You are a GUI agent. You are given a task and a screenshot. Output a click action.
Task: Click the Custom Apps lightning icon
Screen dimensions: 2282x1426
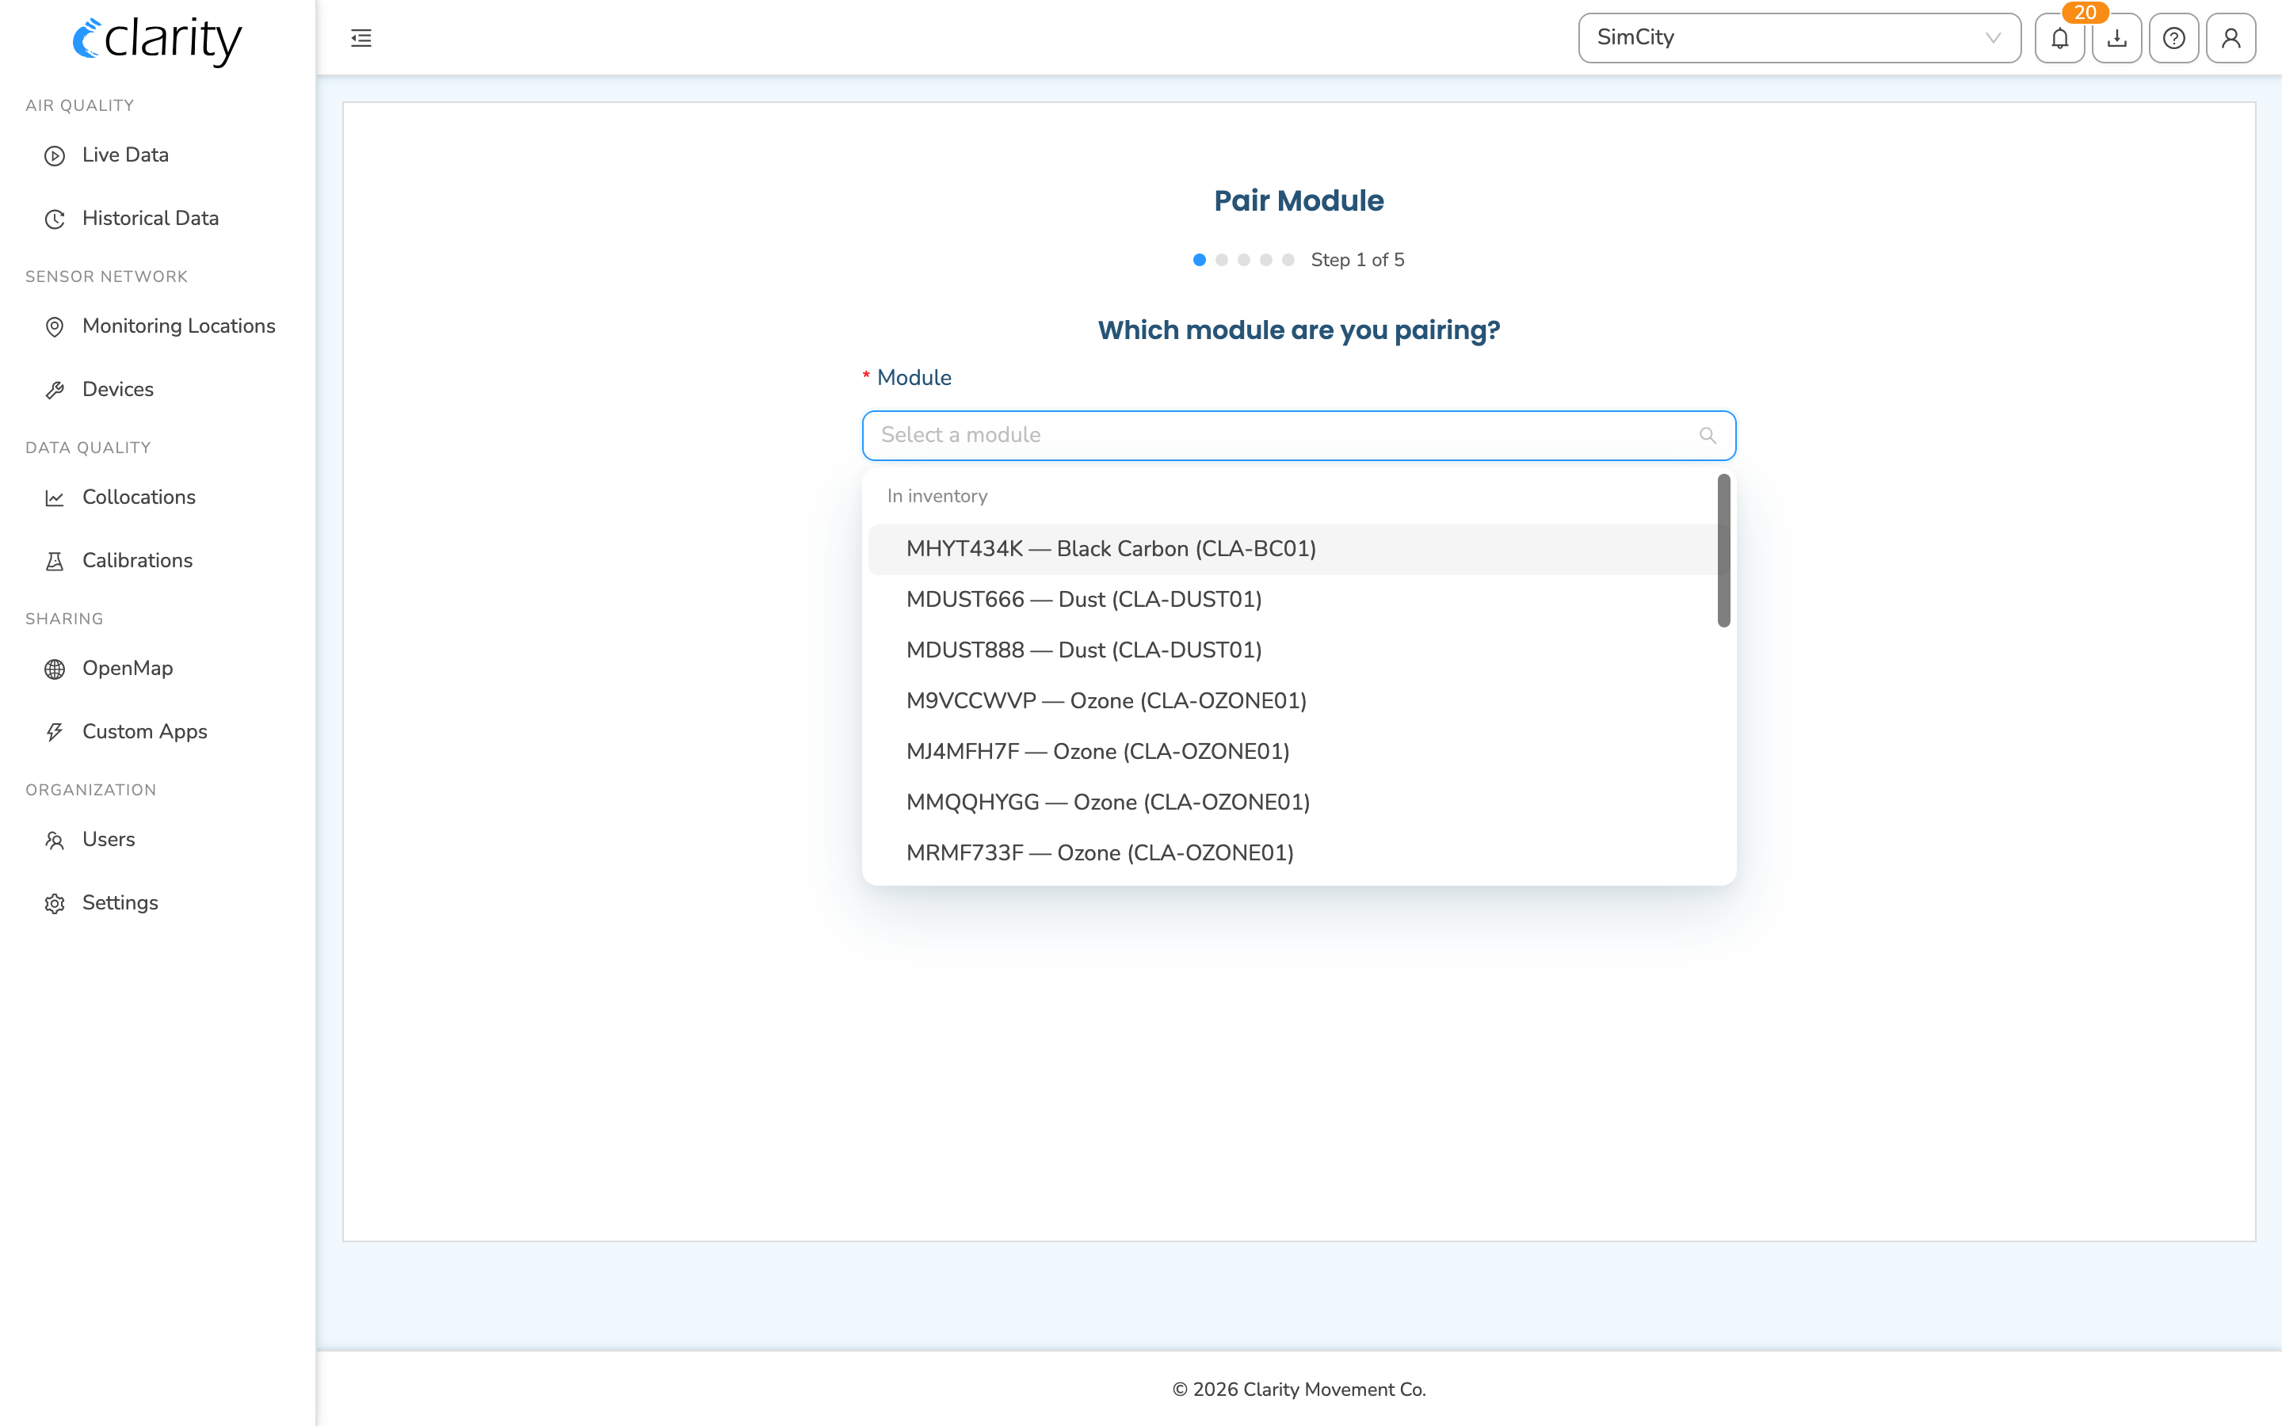point(55,732)
